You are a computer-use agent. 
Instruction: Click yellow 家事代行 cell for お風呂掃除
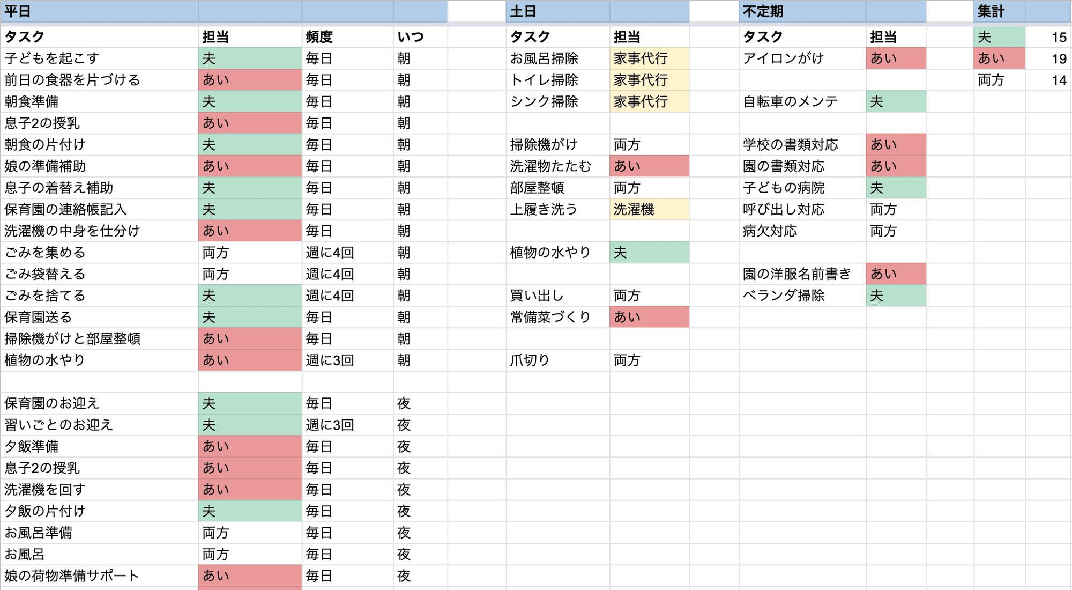click(x=649, y=58)
